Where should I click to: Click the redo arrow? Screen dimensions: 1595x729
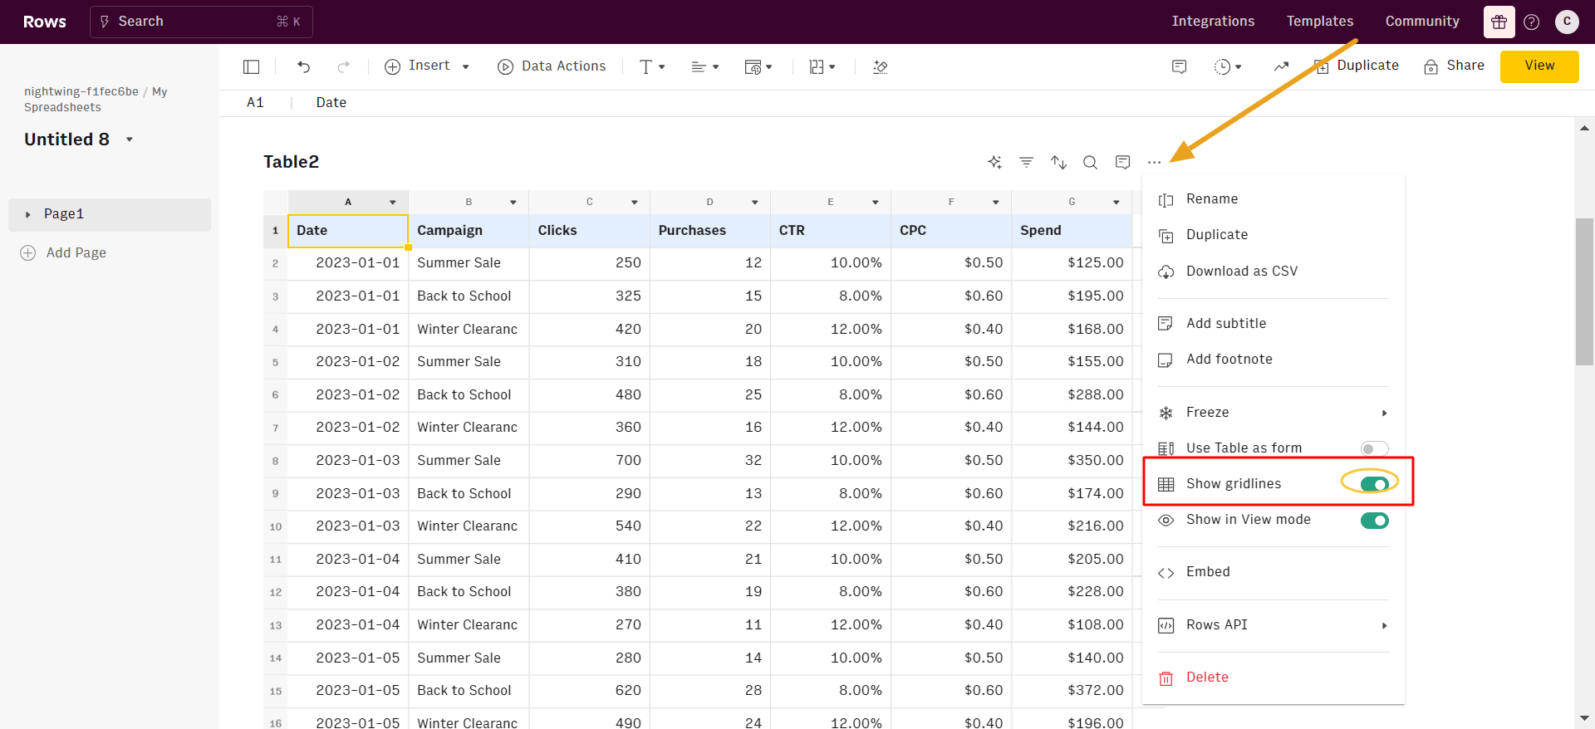point(343,66)
